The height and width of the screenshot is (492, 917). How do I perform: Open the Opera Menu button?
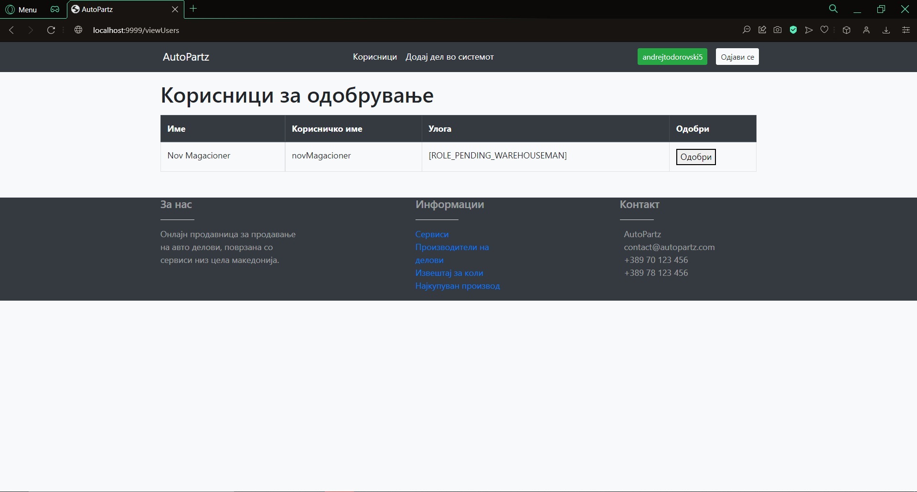(x=21, y=10)
